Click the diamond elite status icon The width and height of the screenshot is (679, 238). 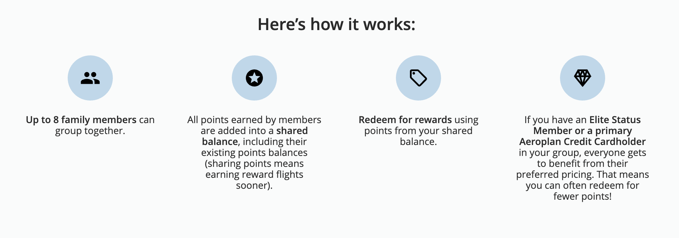582,78
